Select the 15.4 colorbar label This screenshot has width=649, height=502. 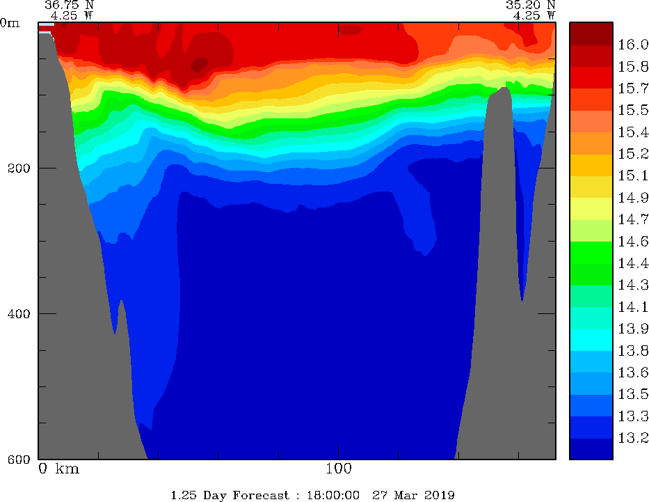pyautogui.click(x=633, y=132)
